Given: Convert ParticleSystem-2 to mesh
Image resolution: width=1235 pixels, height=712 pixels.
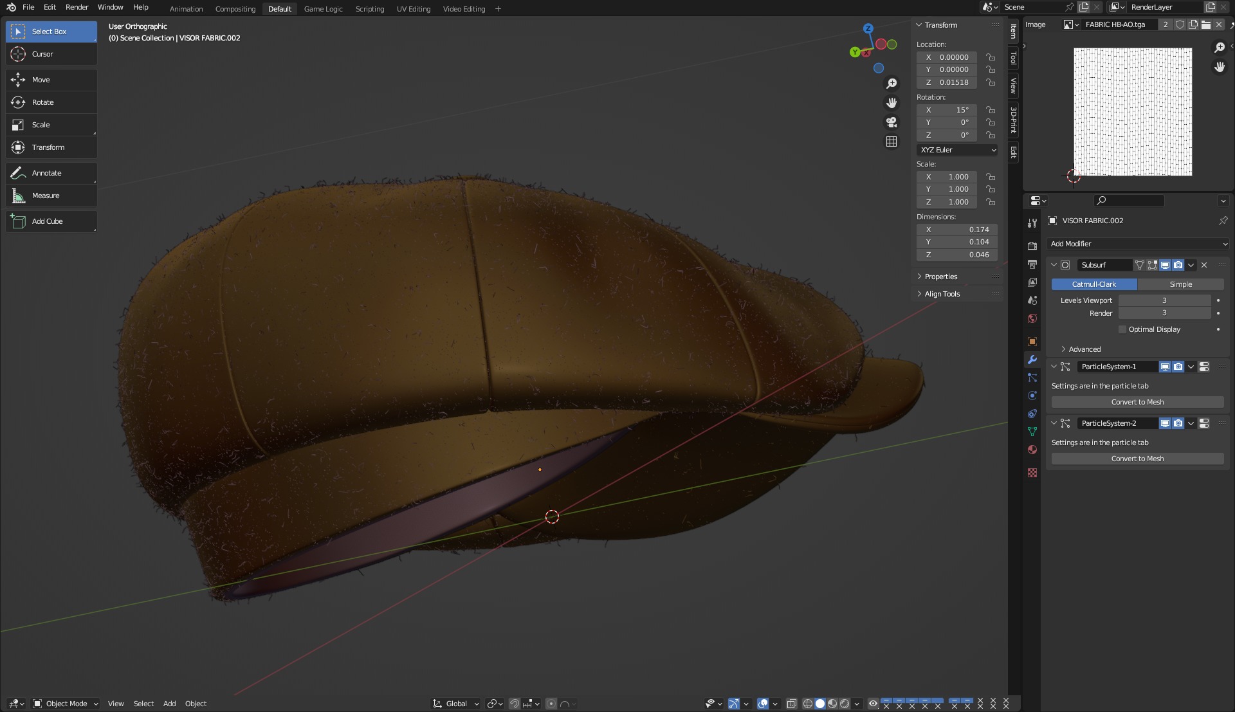Looking at the screenshot, I should click(1137, 459).
